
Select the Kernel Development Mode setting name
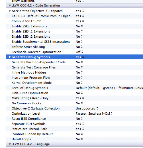(x=32, y=83)
